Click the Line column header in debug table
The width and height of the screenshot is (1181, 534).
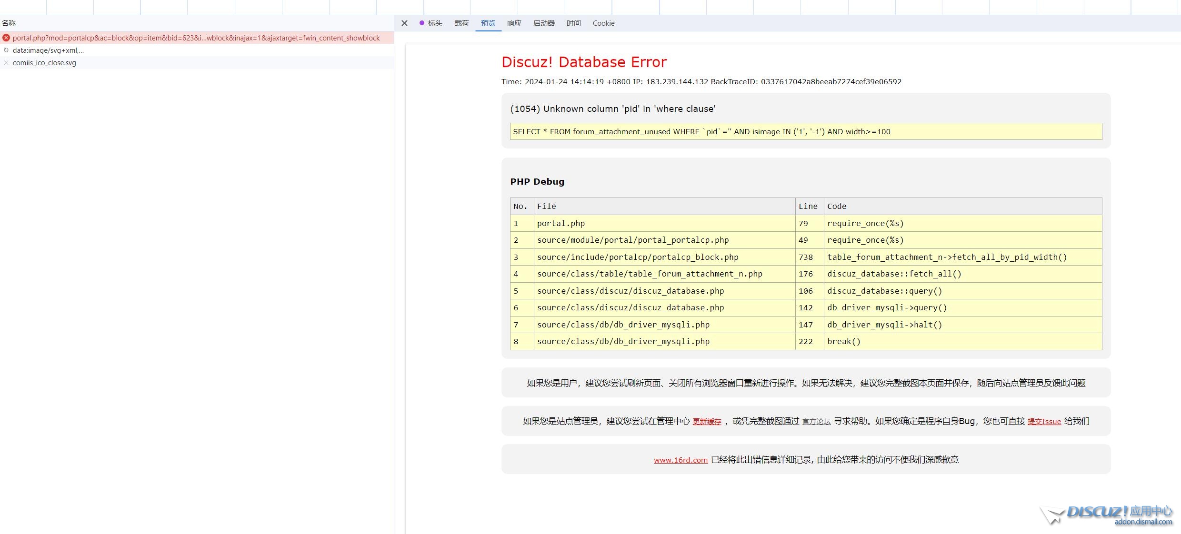(x=809, y=206)
